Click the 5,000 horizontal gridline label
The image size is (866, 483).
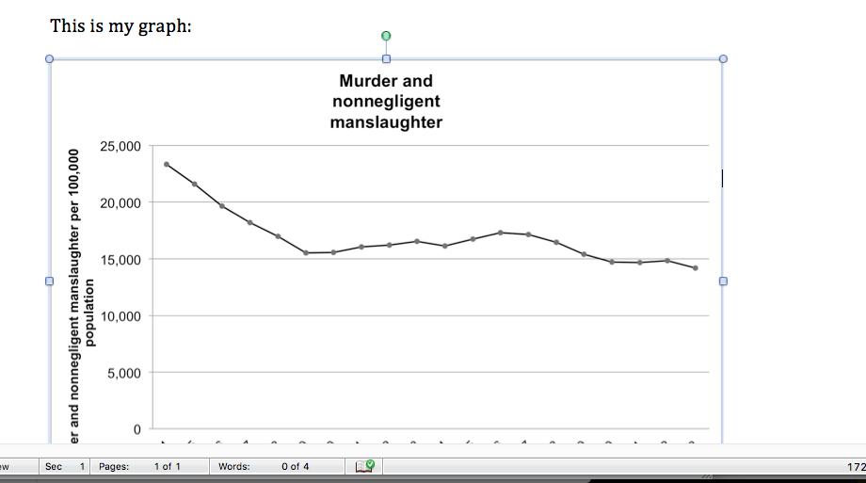123,373
